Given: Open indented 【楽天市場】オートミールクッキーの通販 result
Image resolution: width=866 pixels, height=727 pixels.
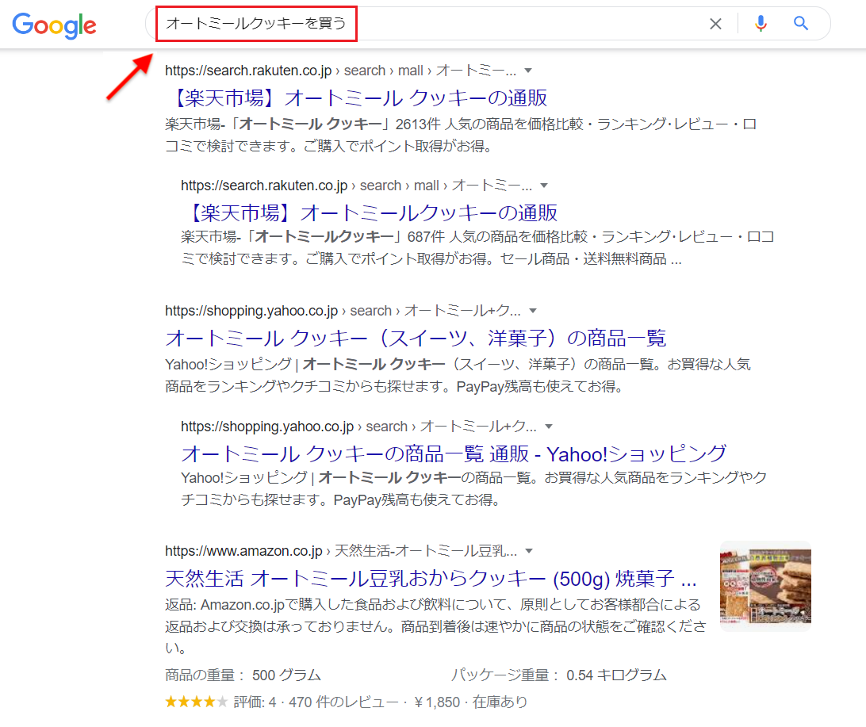Looking at the screenshot, I should pyautogui.click(x=369, y=212).
